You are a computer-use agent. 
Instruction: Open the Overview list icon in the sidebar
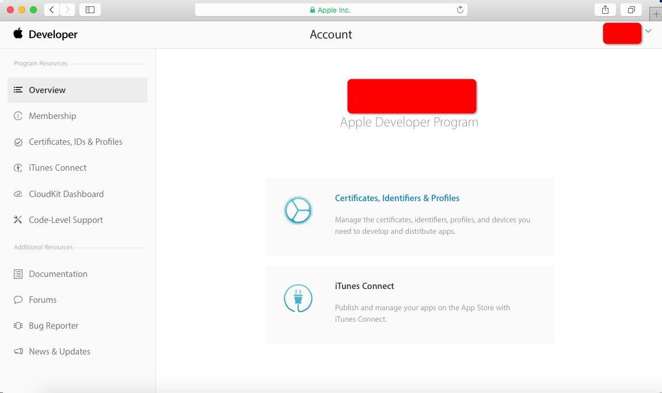(18, 90)
